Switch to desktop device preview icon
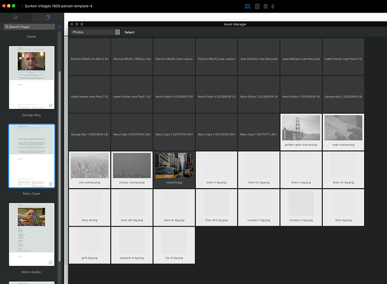 (248, 6)
